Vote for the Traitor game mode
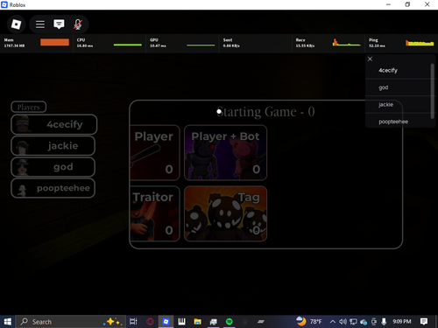The height and width of the screenshot is (328, 438). [x=155, y=213]
